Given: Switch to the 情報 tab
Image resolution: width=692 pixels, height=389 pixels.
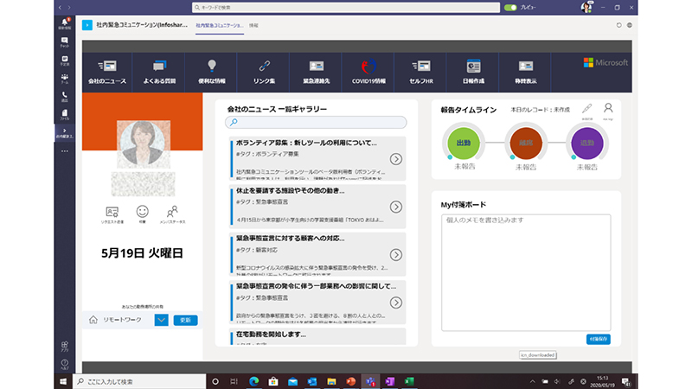Looking at the screenshot, I should tap(253, 26).
